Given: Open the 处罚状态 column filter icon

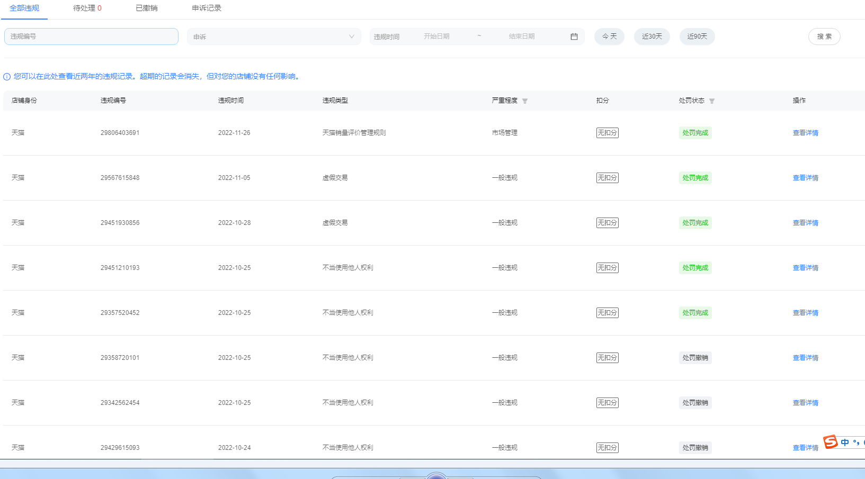Looking at the screenshot, I should click(712, 101).
